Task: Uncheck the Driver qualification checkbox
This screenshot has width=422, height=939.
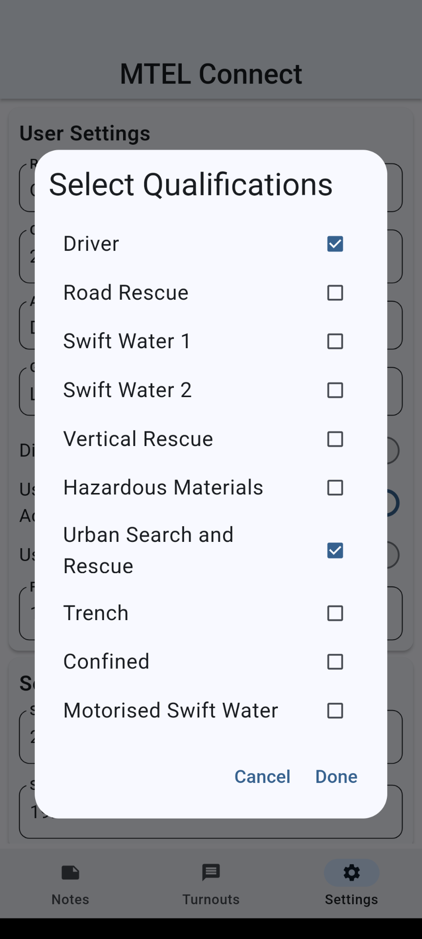Action: click(x=335, y=244)
